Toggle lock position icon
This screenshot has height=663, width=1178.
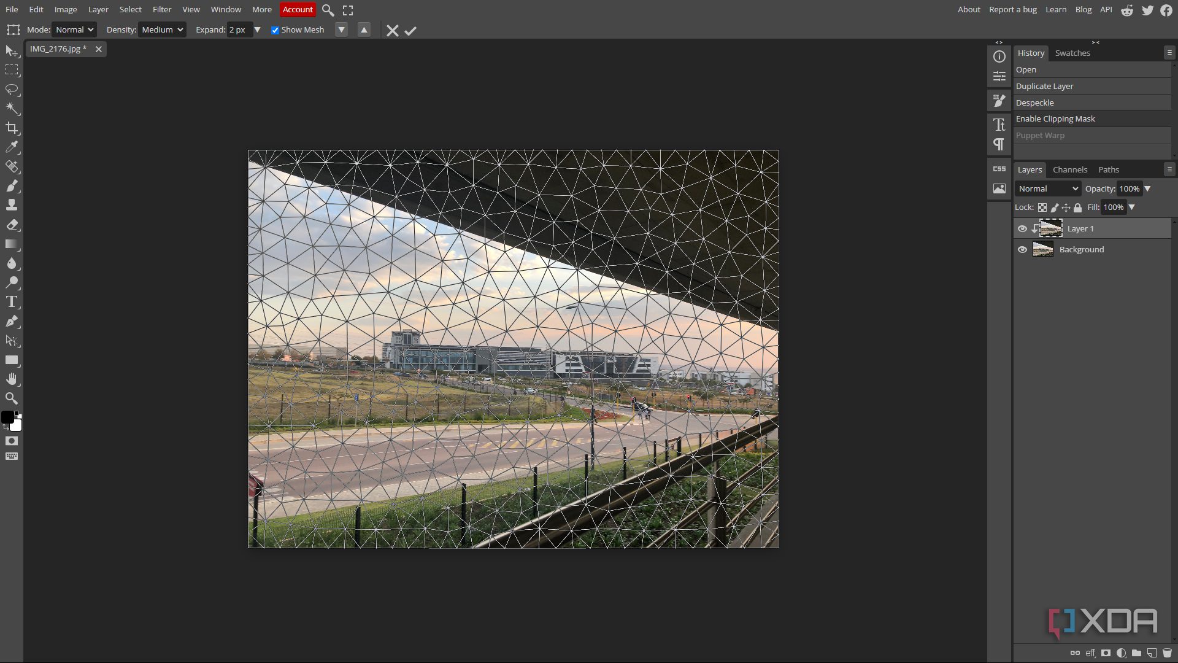click(x=1066, y=207)
